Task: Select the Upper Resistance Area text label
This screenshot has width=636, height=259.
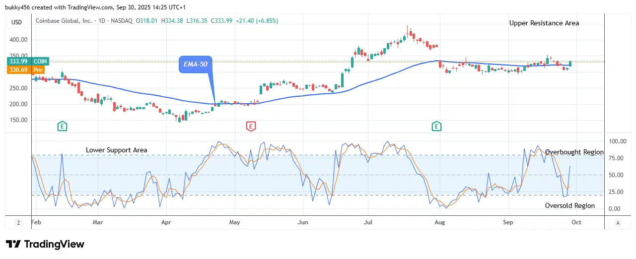Action: [544, 23]
